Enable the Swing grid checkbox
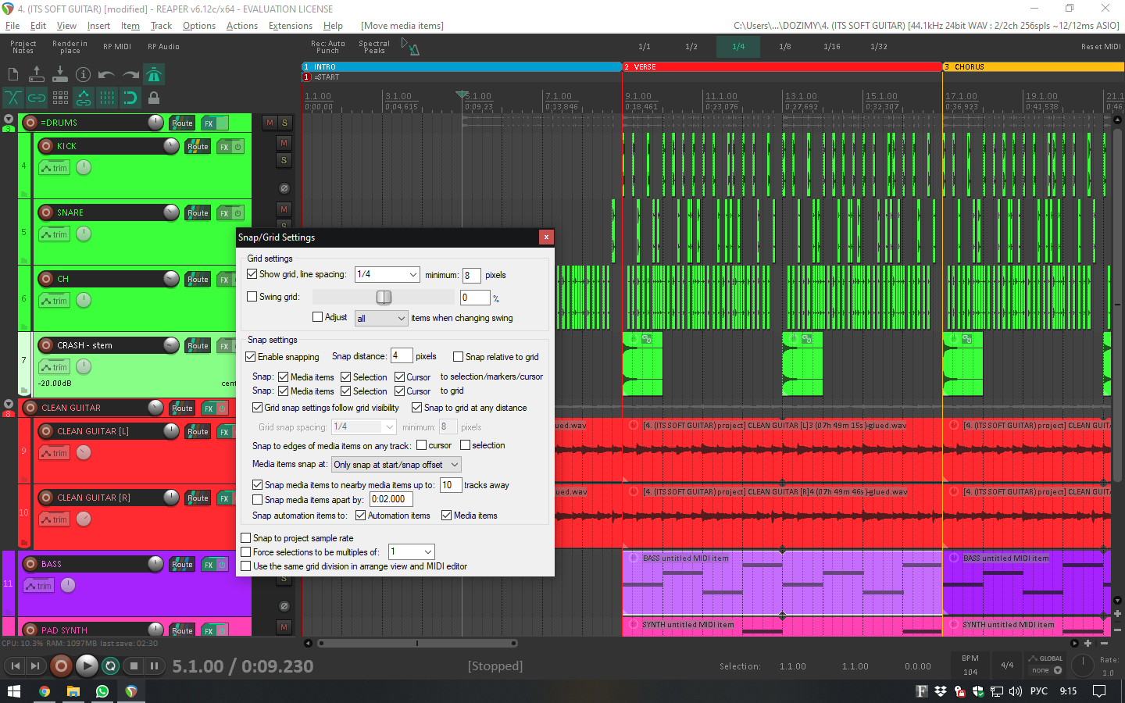Viewport: 1125px width, 703px height. 252,297
